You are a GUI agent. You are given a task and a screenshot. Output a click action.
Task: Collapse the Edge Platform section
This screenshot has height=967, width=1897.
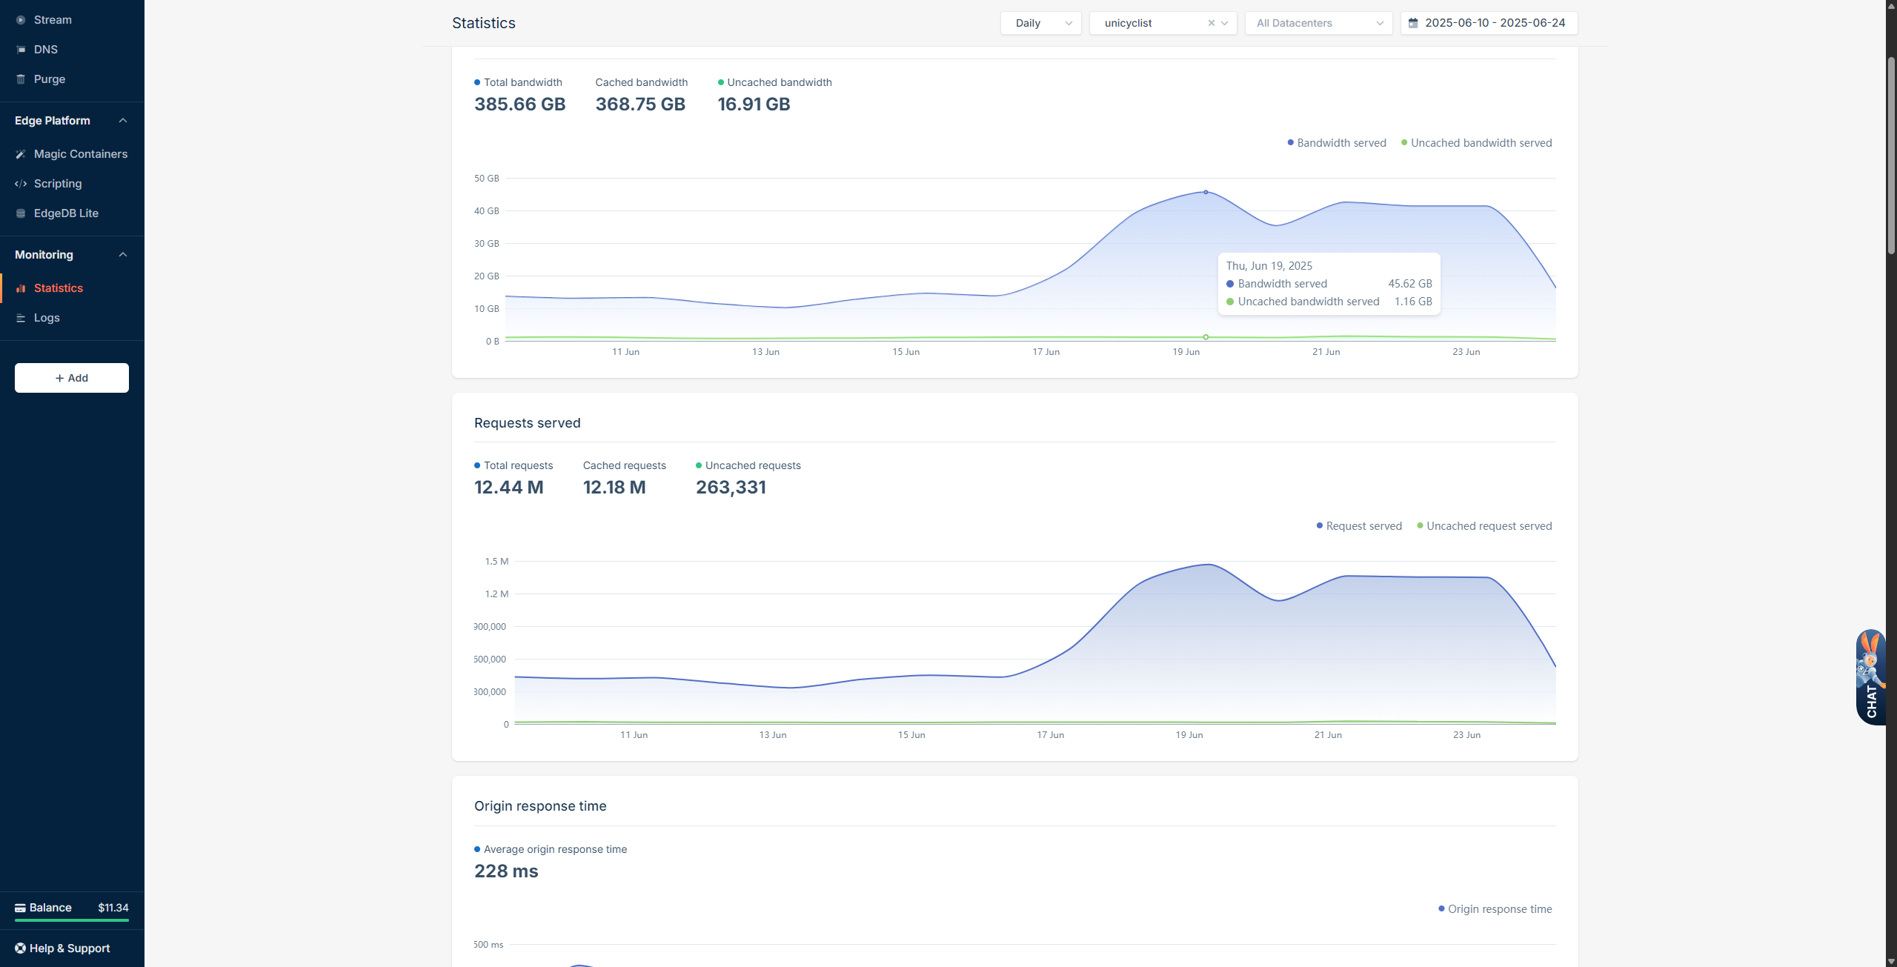click(123, 121)
